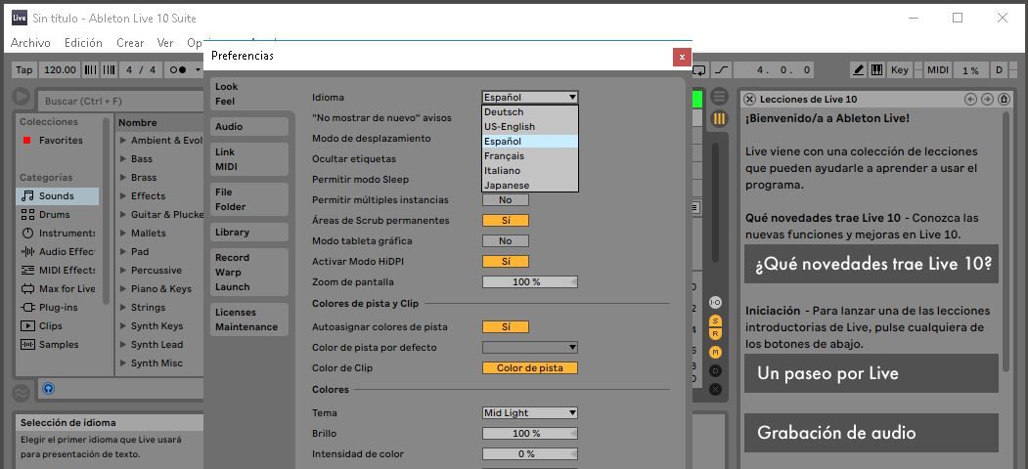Close the Lecciones de Live 10 panel
This screenshot has height=469, width=1028.
(x=750, y=99)
